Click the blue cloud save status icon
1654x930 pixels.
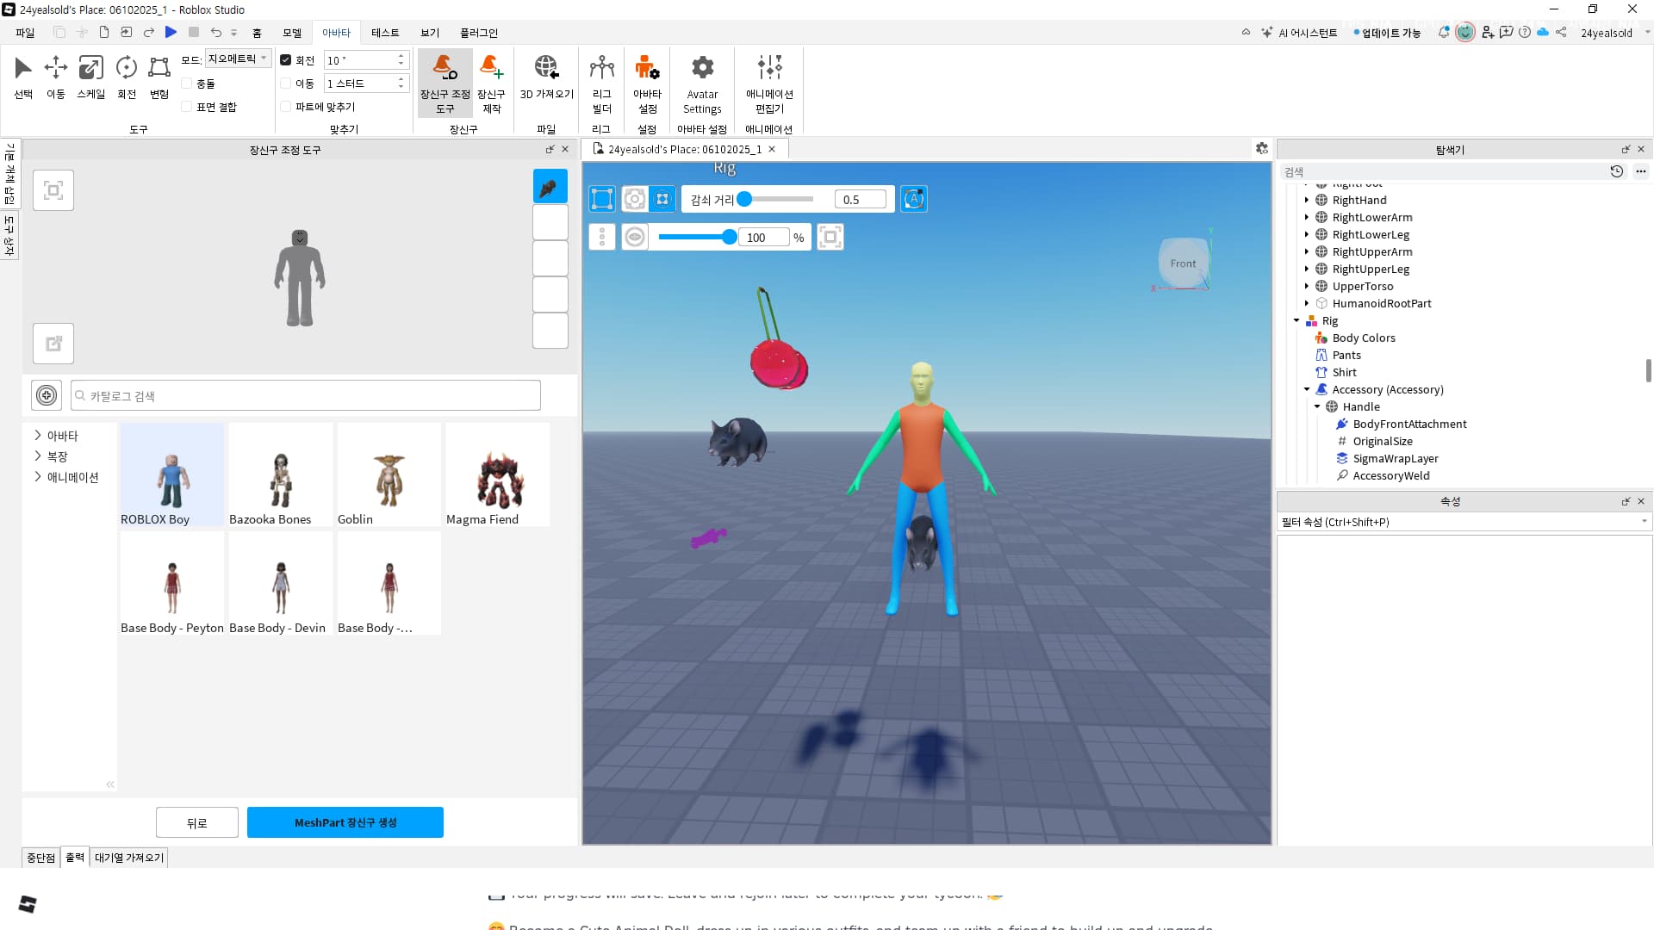pos(1543,32)
